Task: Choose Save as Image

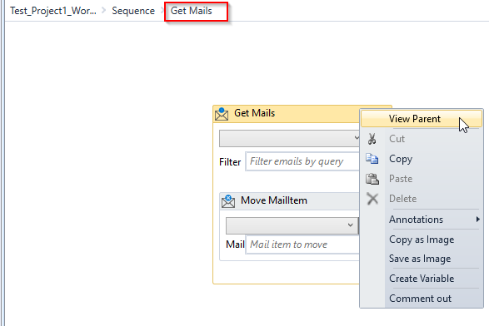Action: click(x=422, y=259)
